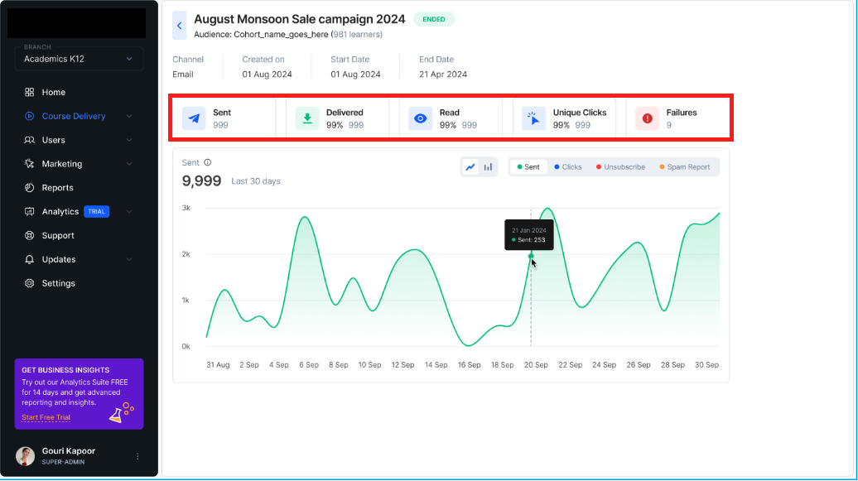The height and width of the screenshot is (481, 858).
Task: Switch to bar chart view
Action: tap(488, 167)
